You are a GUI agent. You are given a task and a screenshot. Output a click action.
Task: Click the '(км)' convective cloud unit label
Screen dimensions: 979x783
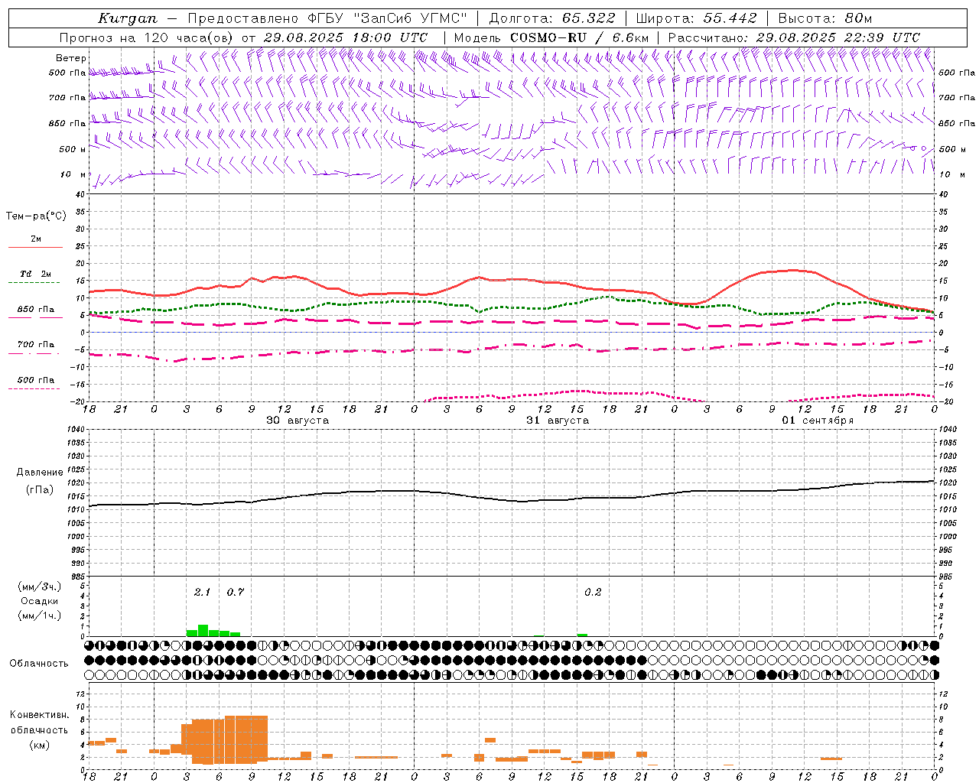(40, 745)
